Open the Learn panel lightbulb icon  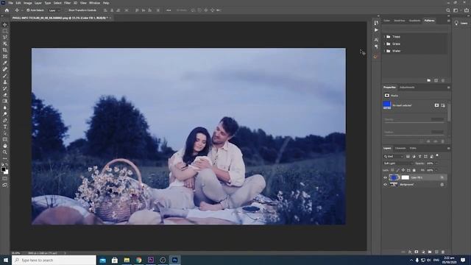coord(456,23)
